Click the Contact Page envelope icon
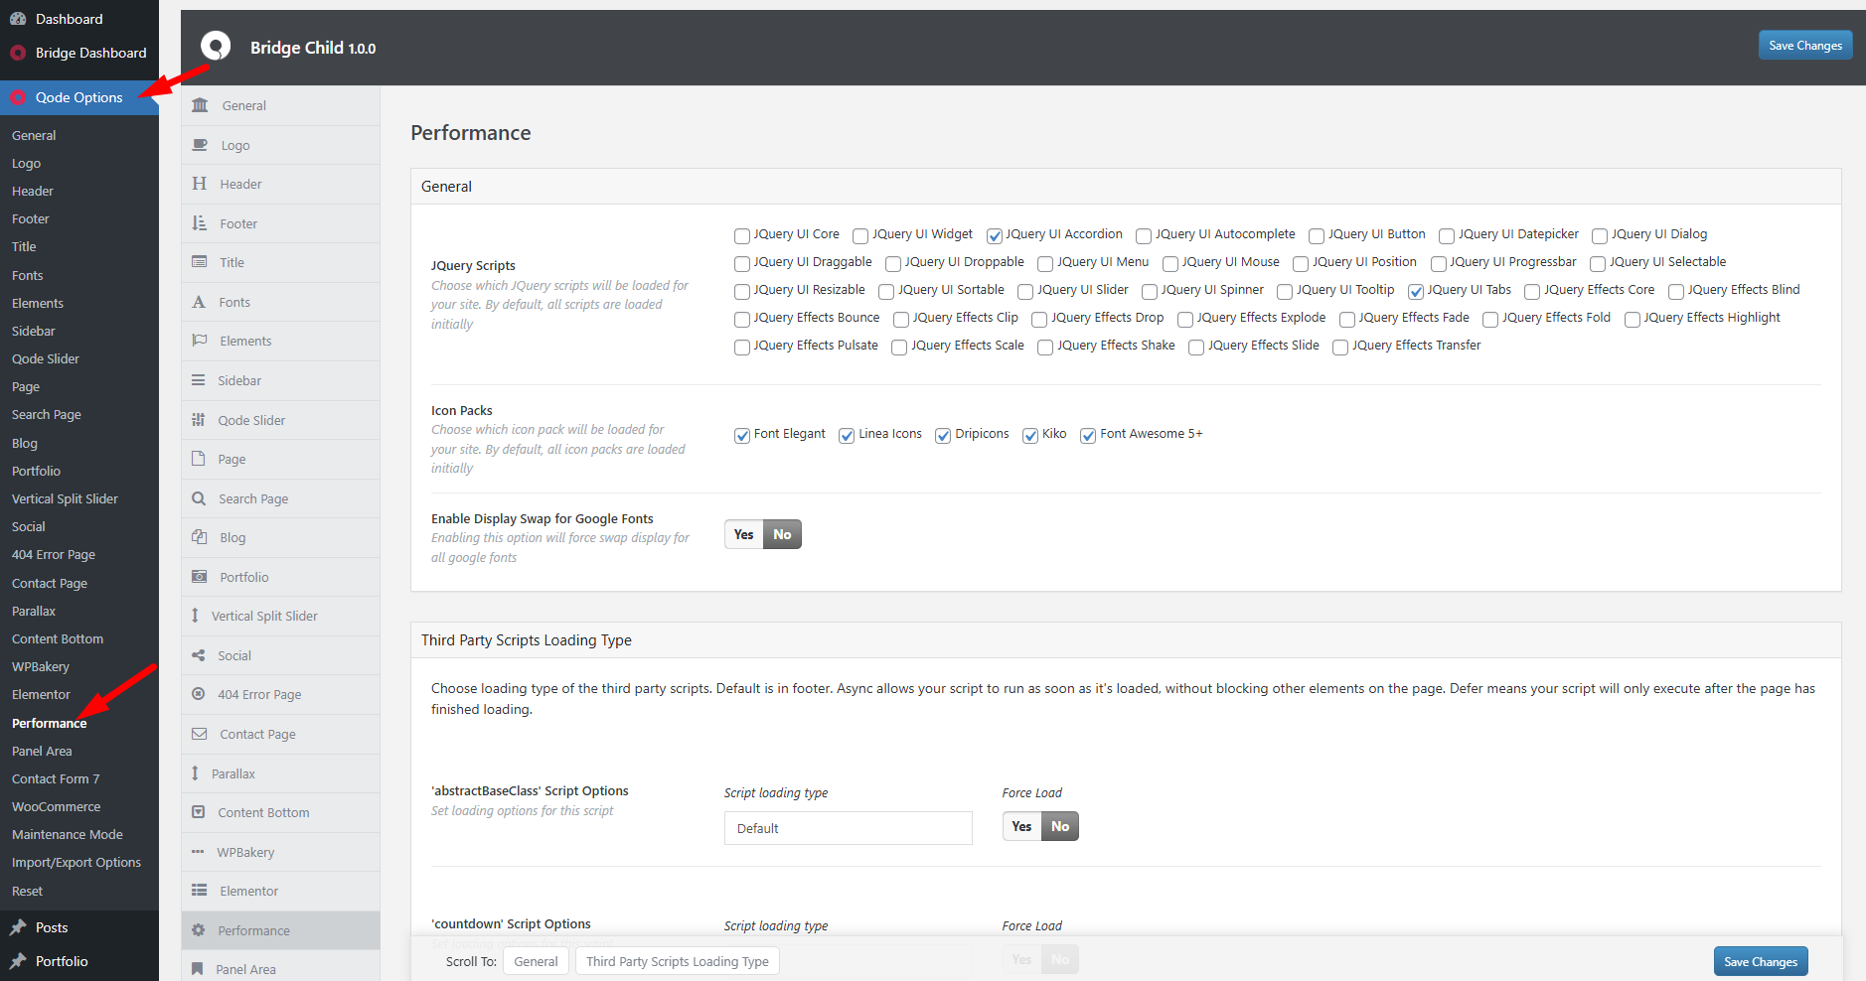The width and height of the screenshot is (1866, 981). point(200,734)
